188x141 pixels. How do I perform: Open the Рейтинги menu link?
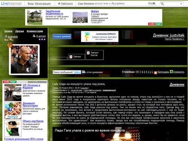(67, 4)
